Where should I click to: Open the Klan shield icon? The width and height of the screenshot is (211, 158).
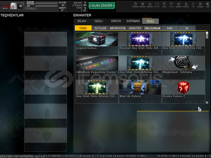164,5
